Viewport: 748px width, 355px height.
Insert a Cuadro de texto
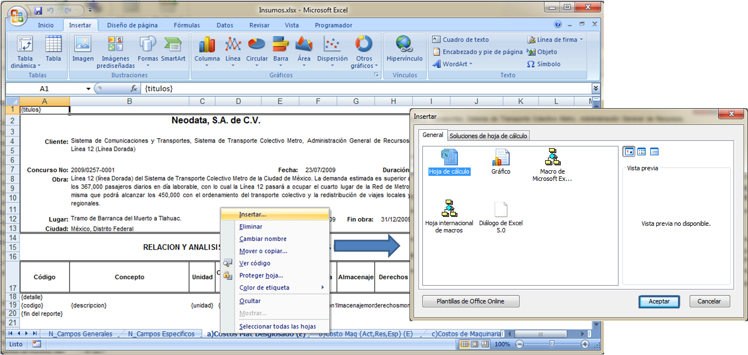pos(460,40)
